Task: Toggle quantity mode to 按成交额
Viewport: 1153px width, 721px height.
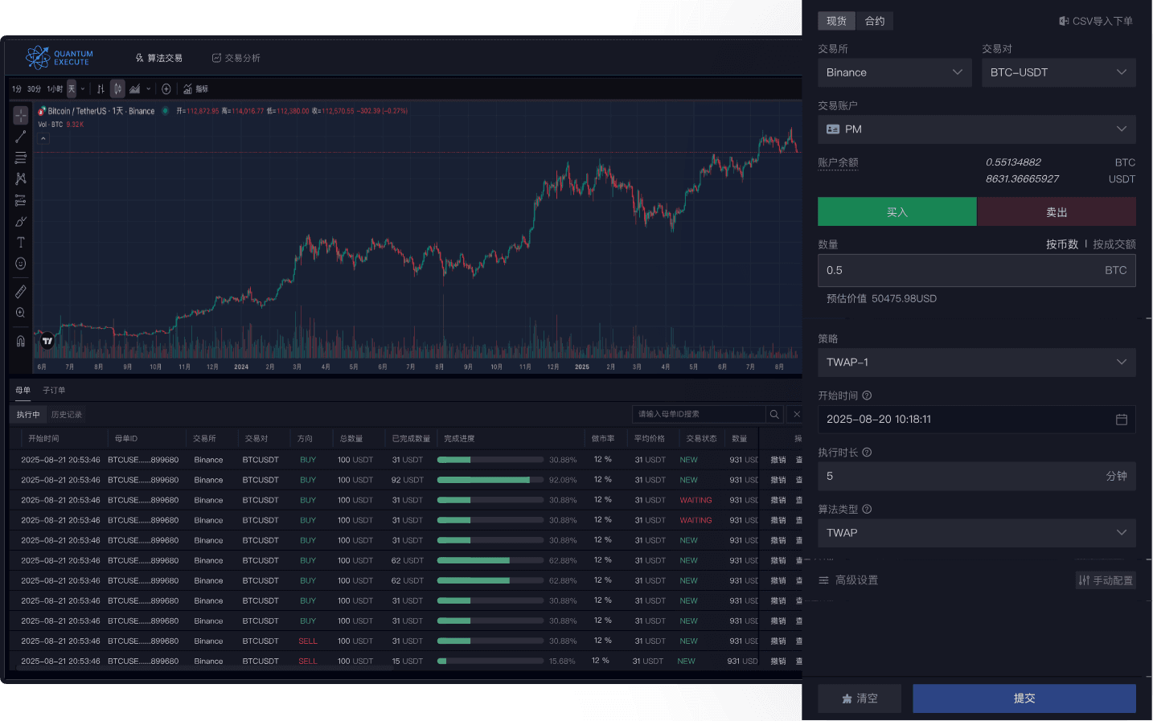Action: [1114, 244]
